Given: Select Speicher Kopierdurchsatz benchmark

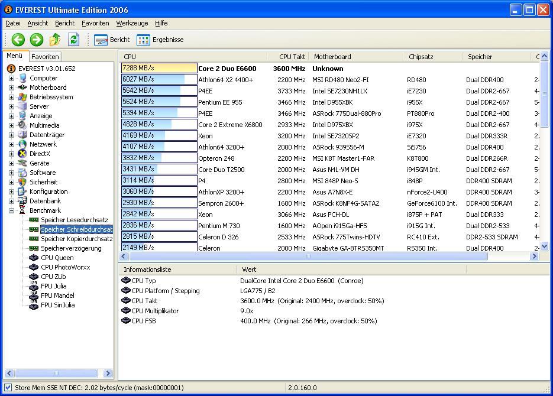Looking at the screenshot, I should tap(76, 239).
